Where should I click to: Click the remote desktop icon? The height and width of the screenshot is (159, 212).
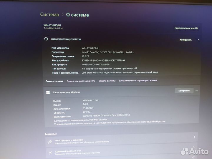pyautogui.click(x=50, y=153)
